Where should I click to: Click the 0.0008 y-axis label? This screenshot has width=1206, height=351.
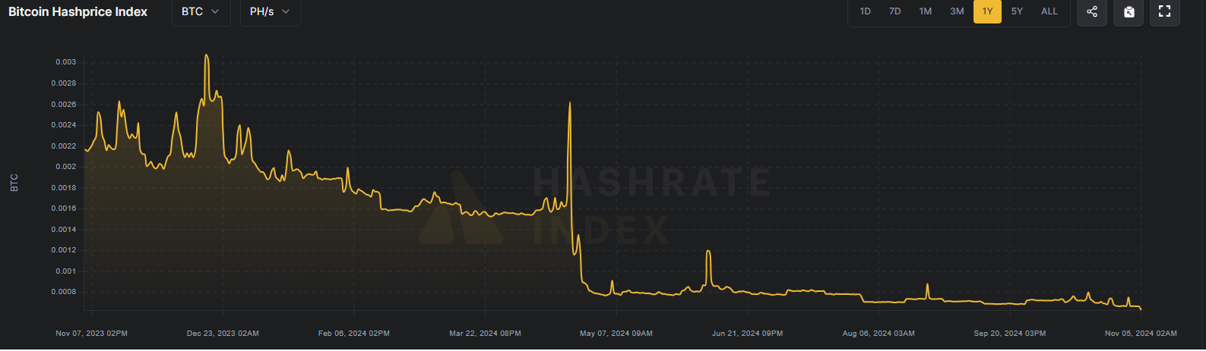pos(64,292)
